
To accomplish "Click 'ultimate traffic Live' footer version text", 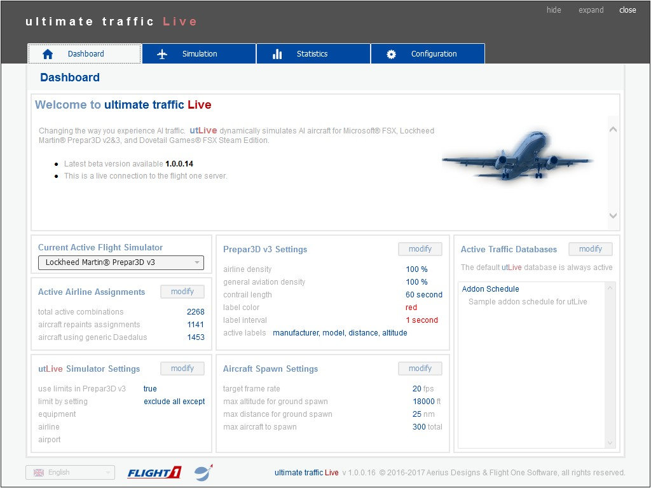I will pos(306,473).
